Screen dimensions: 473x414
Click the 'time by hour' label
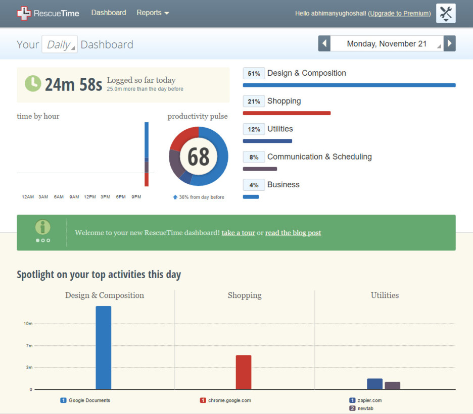pos(38,116)
